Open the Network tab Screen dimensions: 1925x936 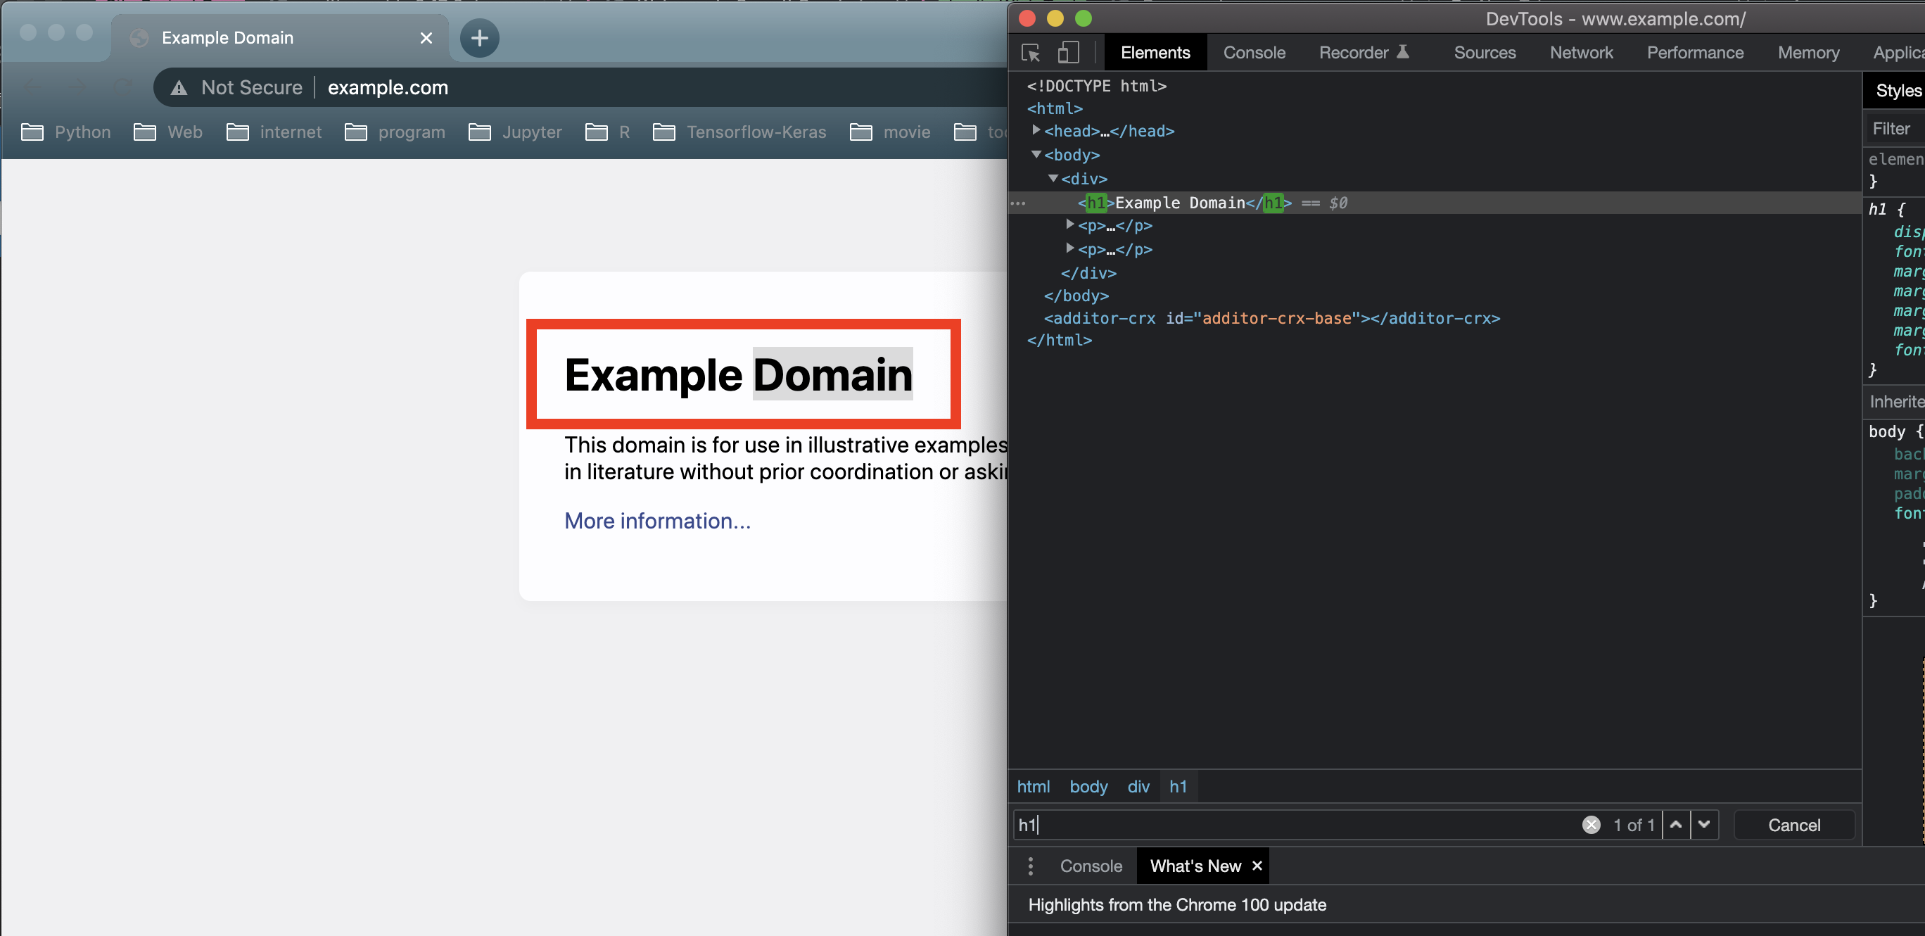(x=1581, y=52)
